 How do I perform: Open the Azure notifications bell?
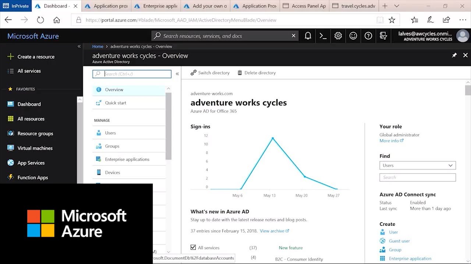[x=308, y=36]
